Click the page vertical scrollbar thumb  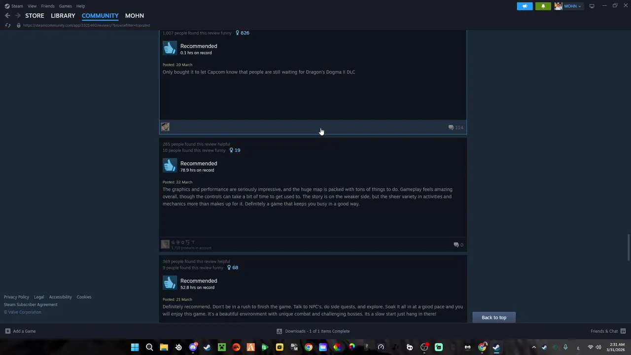629,248
